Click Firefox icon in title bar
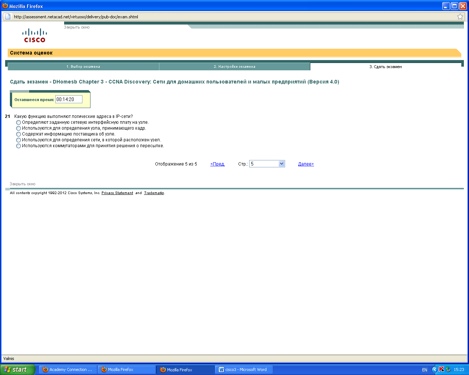The image size is (469, 375). point(5,6)
